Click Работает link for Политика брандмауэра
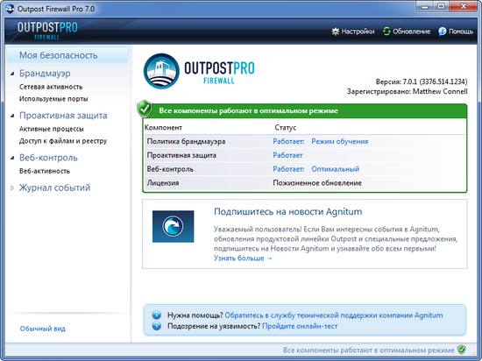 (288, 141)
